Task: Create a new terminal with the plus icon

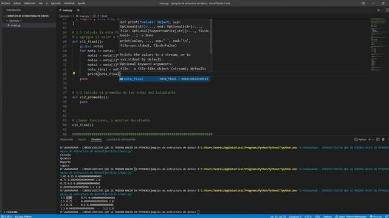Action: pyautogui.click(x=370, y=140)
